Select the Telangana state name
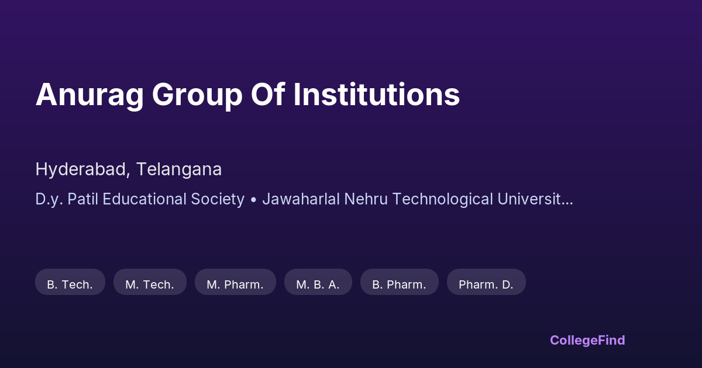Screen dimensions: 702x368 (x=179, y=169)
